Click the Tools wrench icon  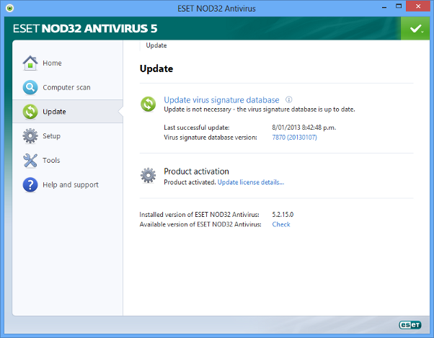[30, 161]
